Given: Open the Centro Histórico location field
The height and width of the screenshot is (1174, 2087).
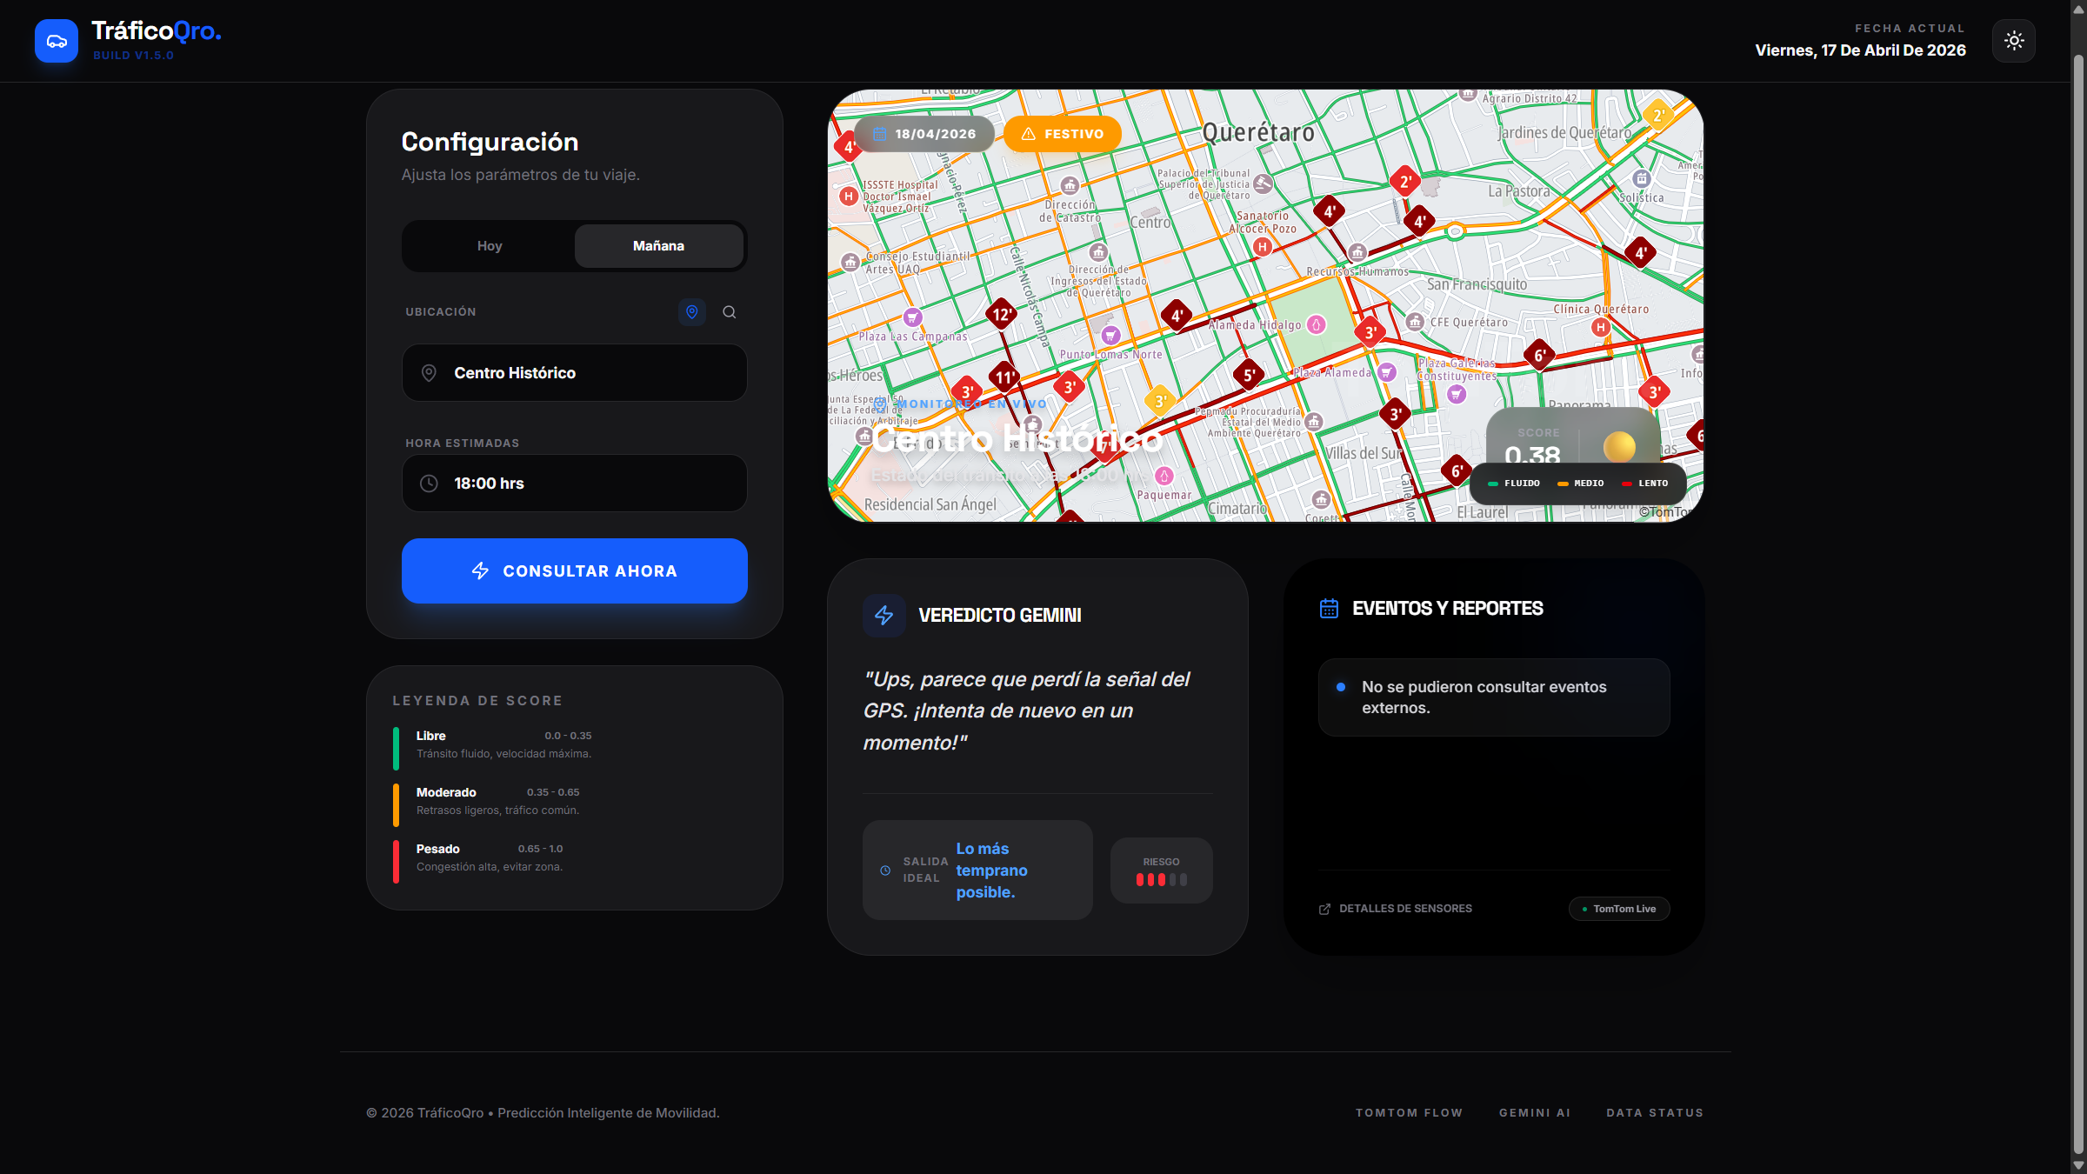Looking at the screenshot, I should click(x=574, y=373).
